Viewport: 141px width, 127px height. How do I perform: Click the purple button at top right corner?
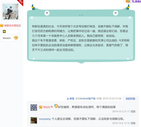[137, 1]
